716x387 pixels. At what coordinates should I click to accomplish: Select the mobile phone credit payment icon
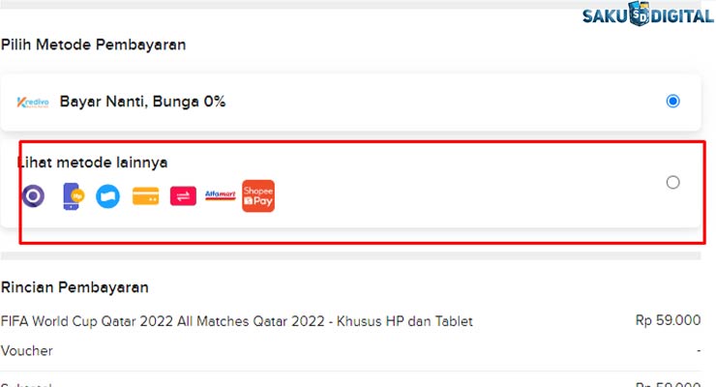point(71,196)
